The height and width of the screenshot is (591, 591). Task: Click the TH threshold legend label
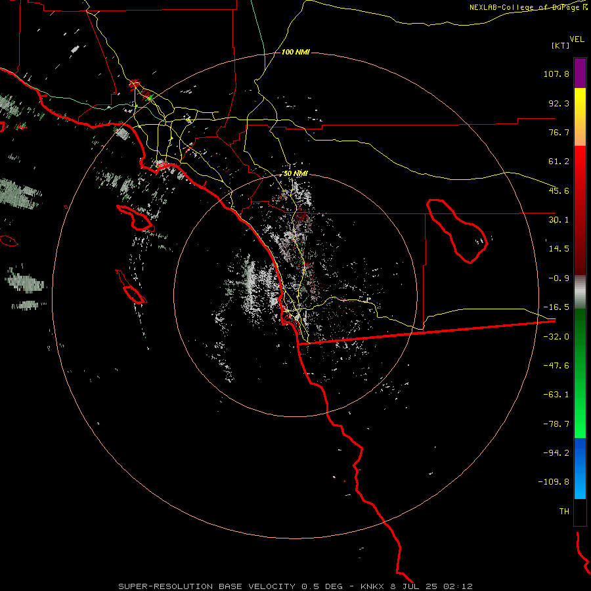tap(564, 512)
